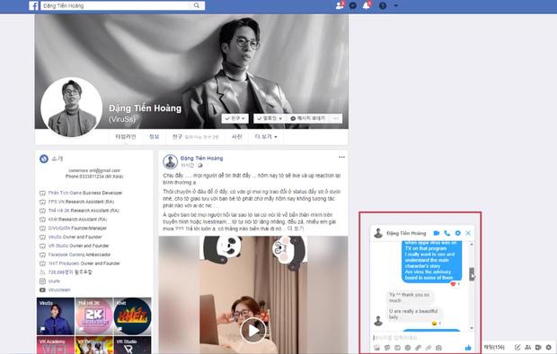Click the followers feed icon in the intro list
557x354 pixels.
click(x=42, y=272)
